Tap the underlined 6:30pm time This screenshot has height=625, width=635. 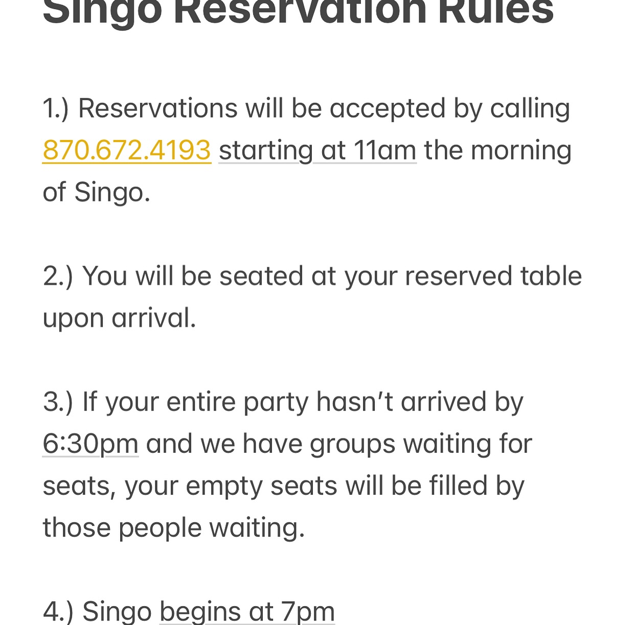[x=90, y=444]
